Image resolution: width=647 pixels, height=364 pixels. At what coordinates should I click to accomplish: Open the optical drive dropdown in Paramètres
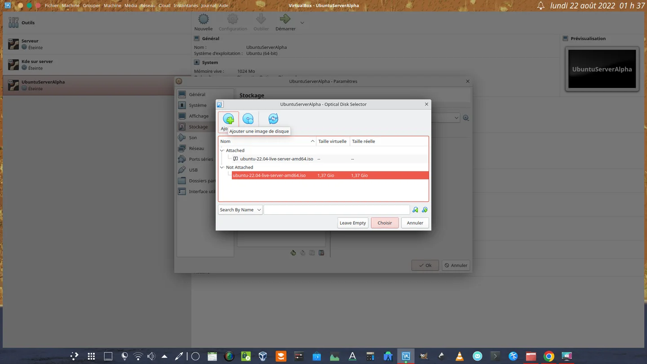(456, 118)
